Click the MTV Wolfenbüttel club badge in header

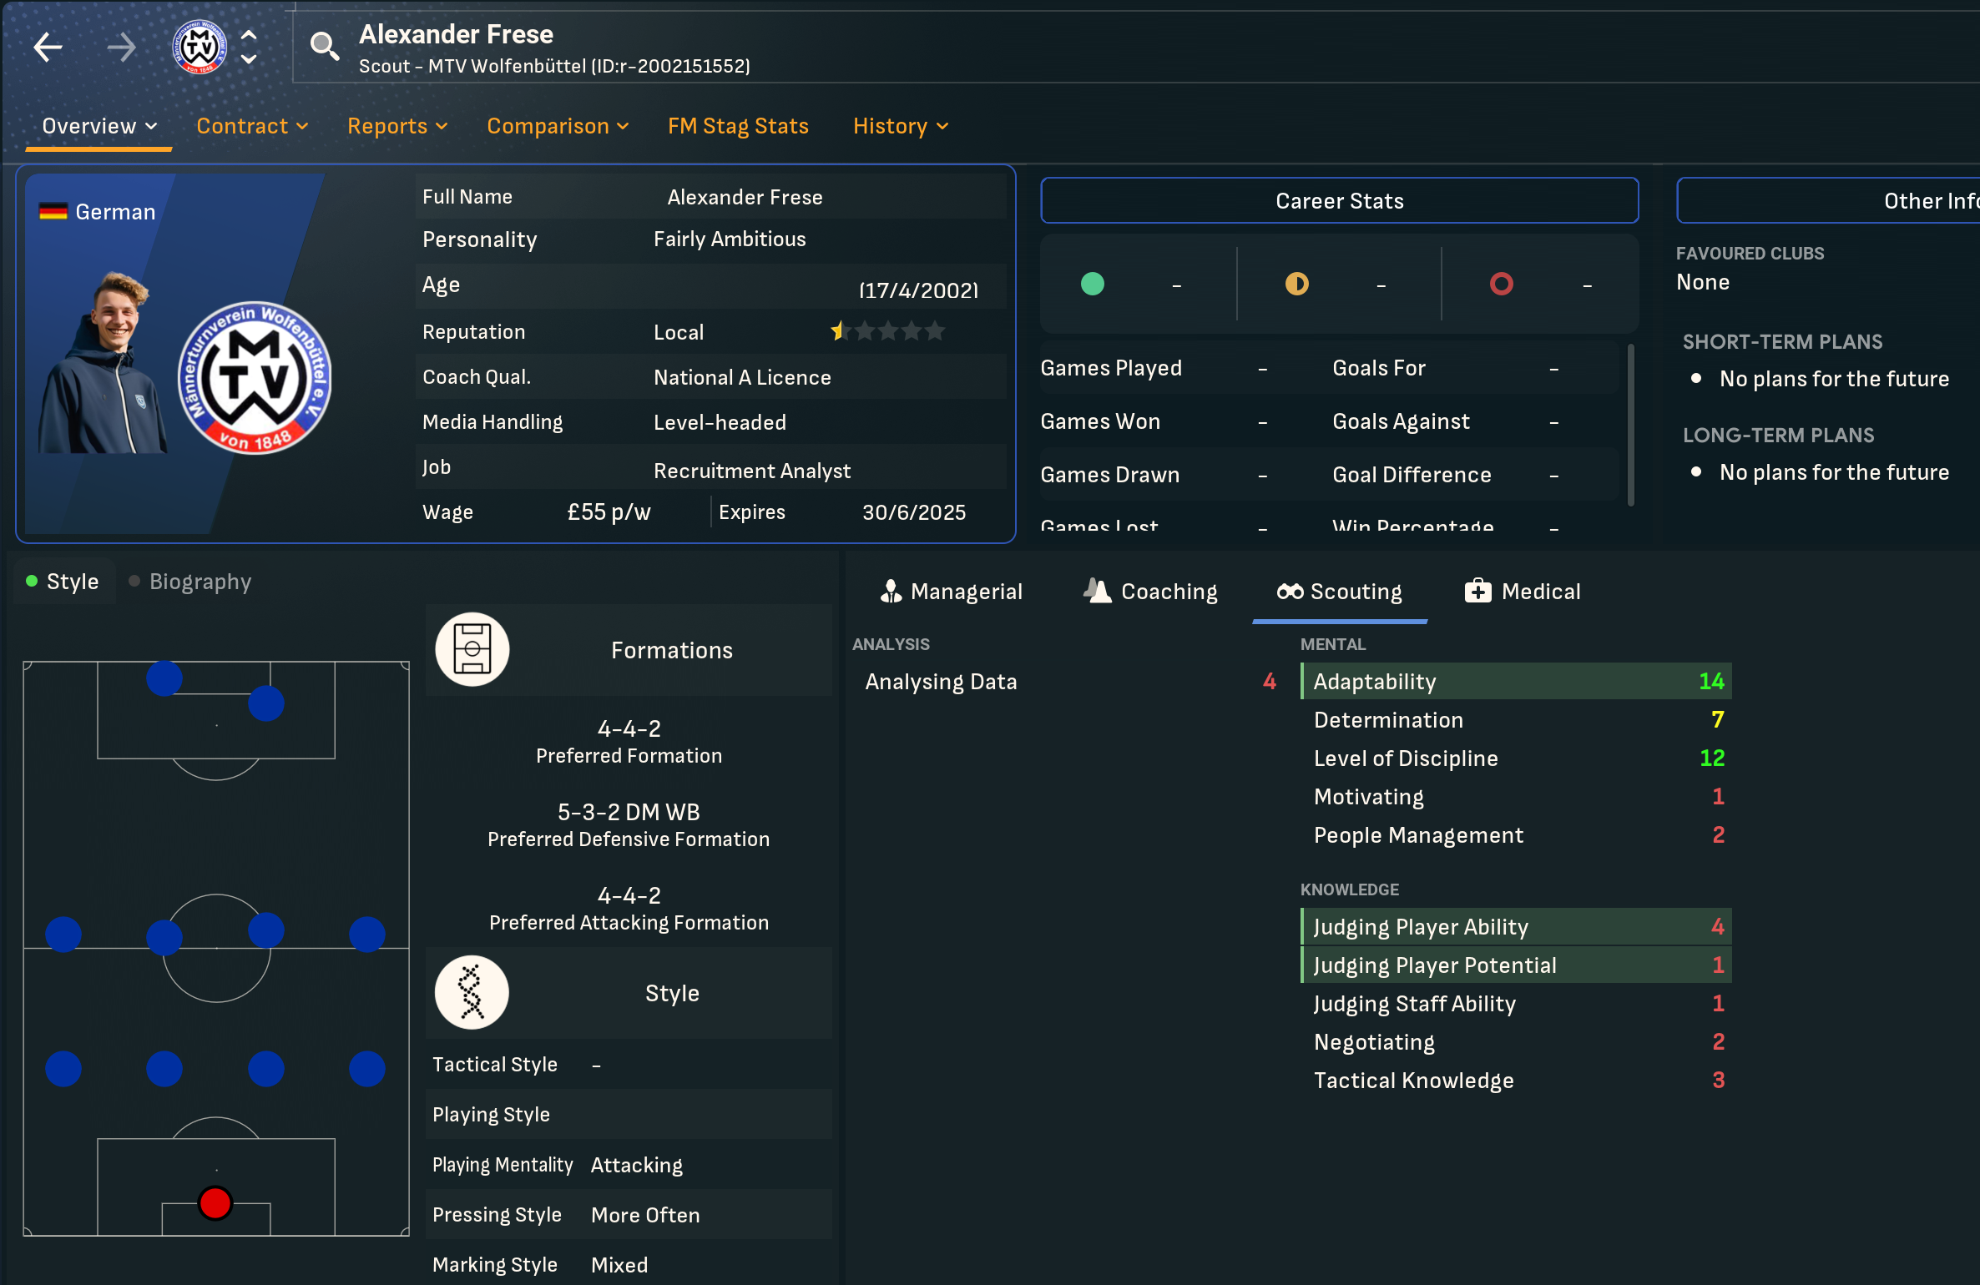coord(200,47)
